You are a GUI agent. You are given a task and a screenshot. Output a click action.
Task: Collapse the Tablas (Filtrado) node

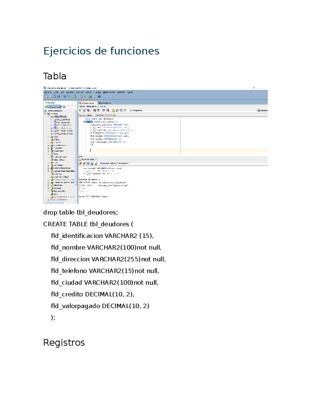click(x=48, y=117)
